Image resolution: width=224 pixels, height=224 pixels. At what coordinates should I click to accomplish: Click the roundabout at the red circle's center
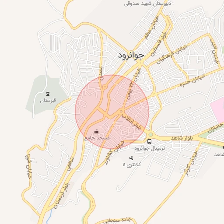pyautogui.click(x=121, y=112)
